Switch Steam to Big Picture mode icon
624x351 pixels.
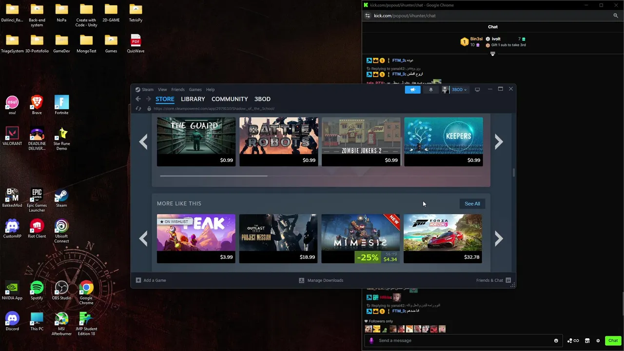tap(477, 89)
